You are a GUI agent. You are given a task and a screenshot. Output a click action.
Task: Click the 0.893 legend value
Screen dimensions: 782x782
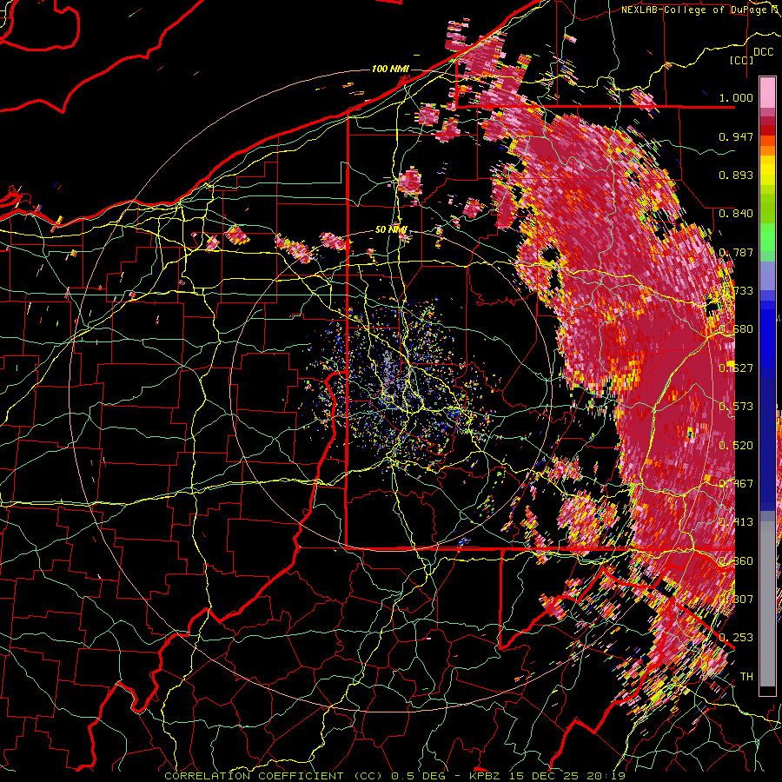coord(736,175)
